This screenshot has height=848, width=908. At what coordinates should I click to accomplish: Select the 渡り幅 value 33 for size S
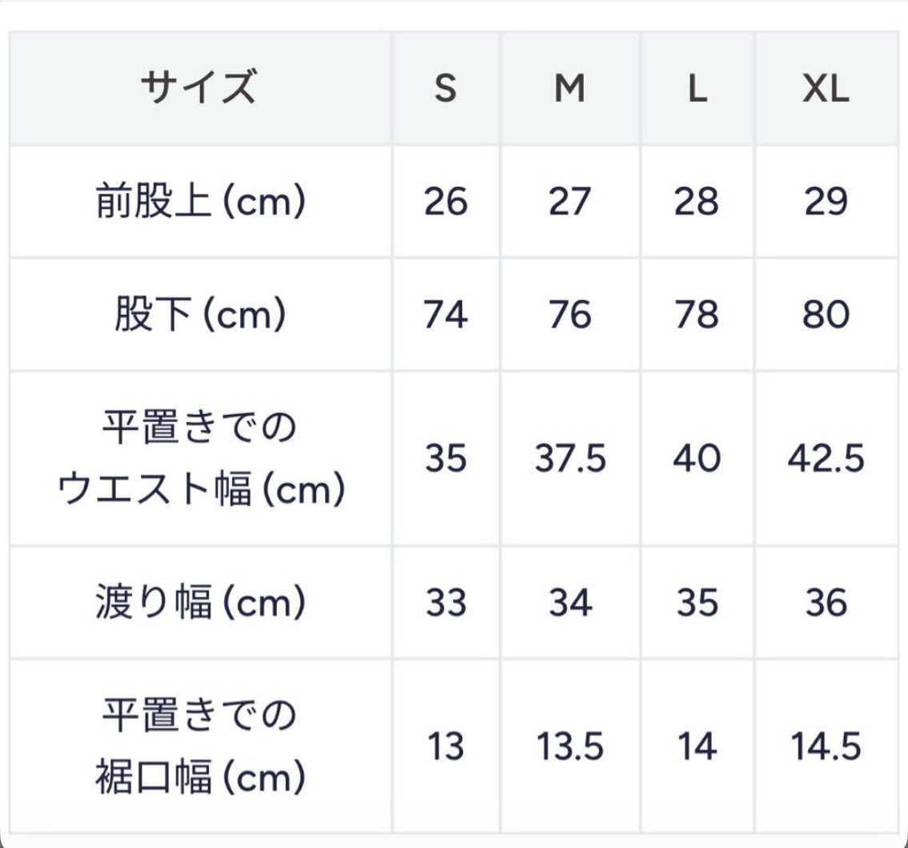(445, 602)
